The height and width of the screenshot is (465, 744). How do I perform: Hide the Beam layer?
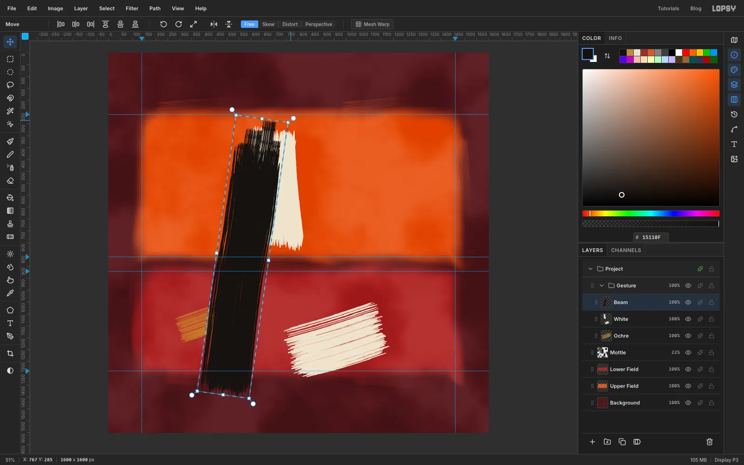[688, 302]
